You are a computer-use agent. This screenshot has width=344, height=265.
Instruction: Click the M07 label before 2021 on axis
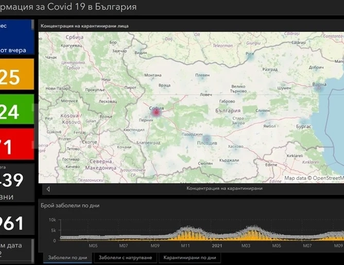coord(123,246)
